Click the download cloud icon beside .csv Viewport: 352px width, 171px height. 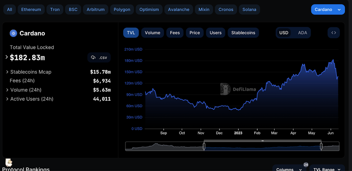click(x=93, y=58)
